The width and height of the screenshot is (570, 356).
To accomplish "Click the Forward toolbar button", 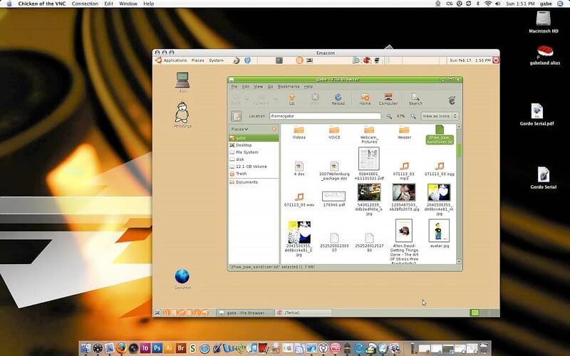I will [x=261, y=99].
